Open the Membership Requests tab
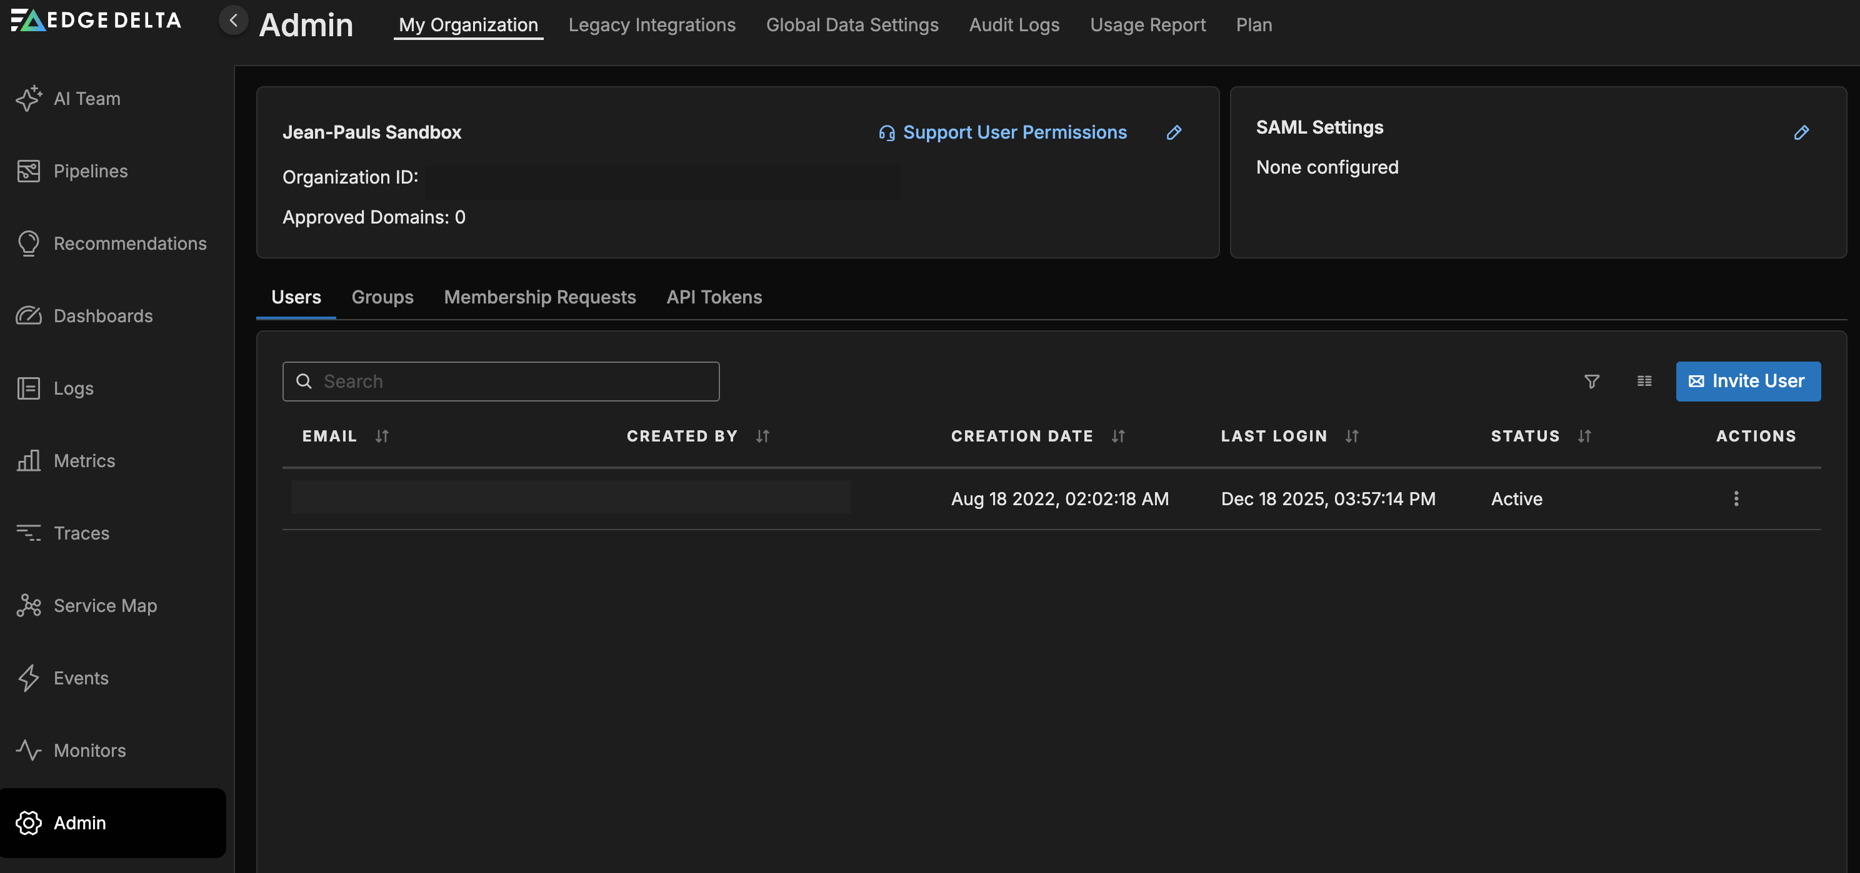The image size is (1860, 873). (x=539, y=297)
